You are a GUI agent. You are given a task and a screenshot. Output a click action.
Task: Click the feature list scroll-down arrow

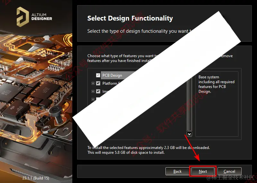[189, 134]
